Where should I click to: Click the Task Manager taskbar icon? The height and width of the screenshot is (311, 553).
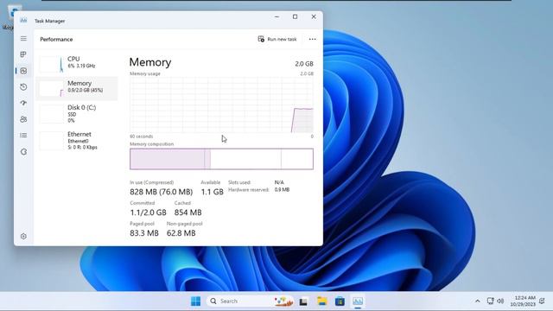pyautogui.click(x=358, y=301)
